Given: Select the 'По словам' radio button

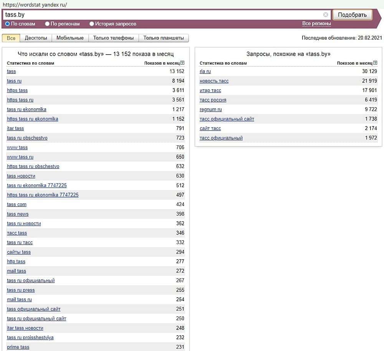Looking at the screenshot, I should pyautogui.click(x=8, y=24).
